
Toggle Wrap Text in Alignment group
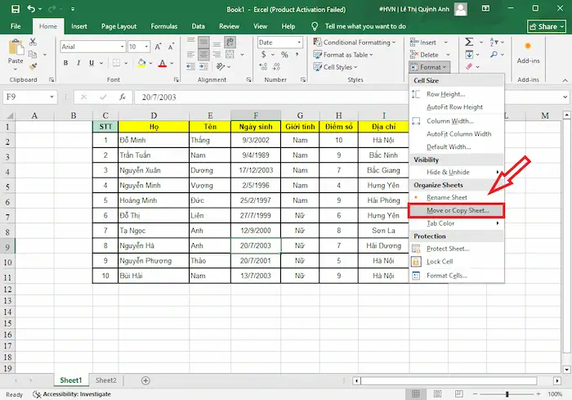(x=231, y=42)
